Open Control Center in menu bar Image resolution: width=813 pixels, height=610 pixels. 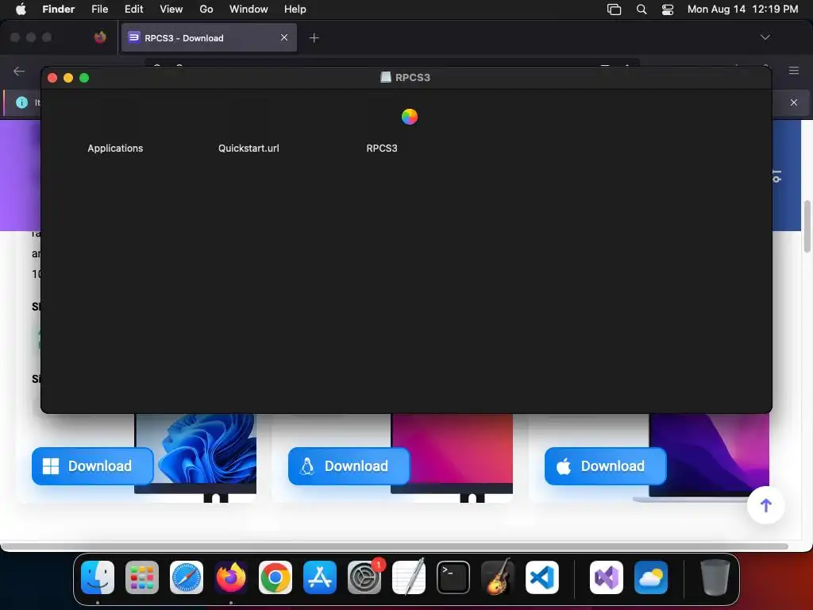coord(667,10)
